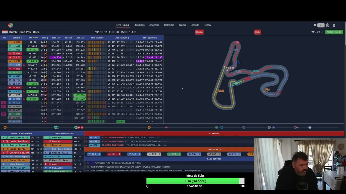Image resolution: width=346 pixels, height=194 pixels.
Task: Click the Williams logo on SAI's driver tag
Action: (x=15, y=99)
